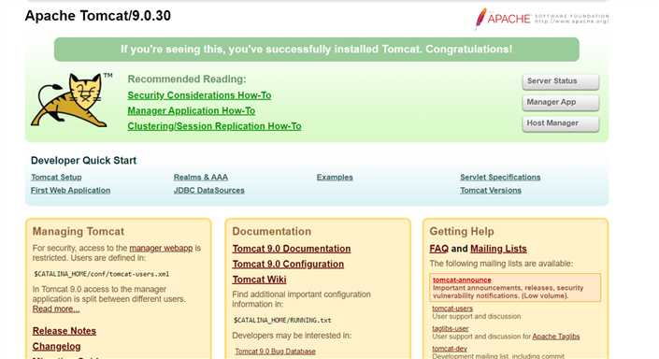
Task: Open Servlet Specifications link
Action: tap(500, 178)
